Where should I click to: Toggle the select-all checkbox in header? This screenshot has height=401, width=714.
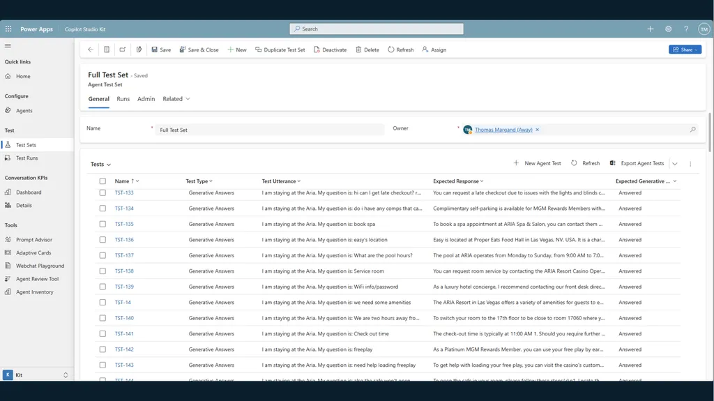(x=102, y=181)
